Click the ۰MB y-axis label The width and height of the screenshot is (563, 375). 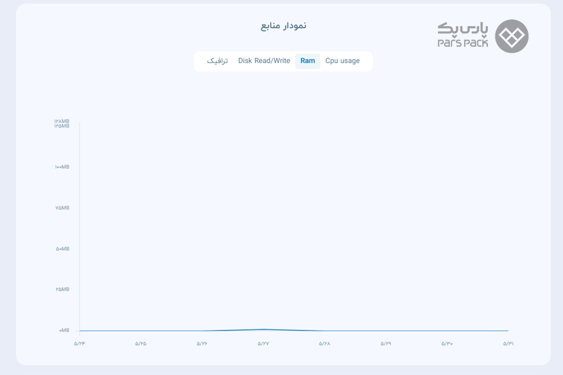point(64,330)
